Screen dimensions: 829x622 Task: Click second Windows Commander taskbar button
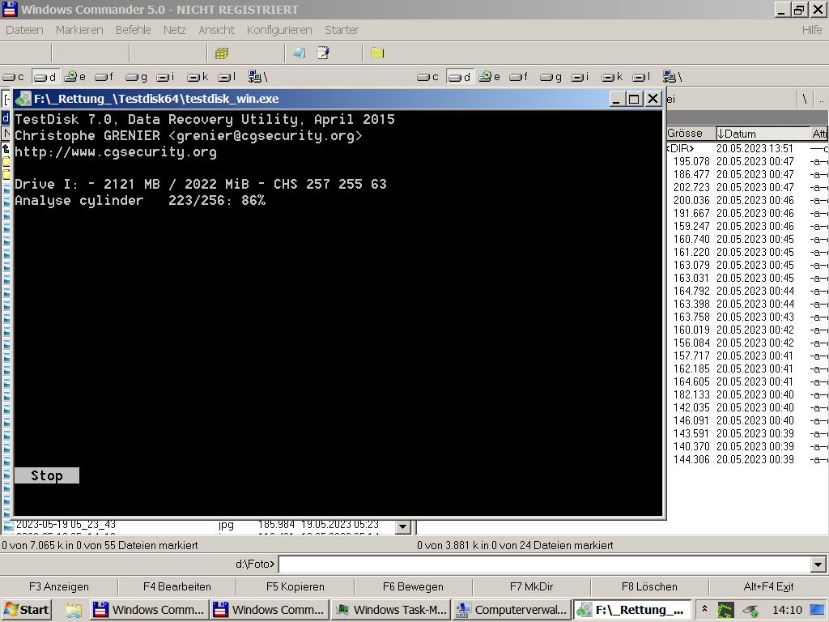[269, 610]
